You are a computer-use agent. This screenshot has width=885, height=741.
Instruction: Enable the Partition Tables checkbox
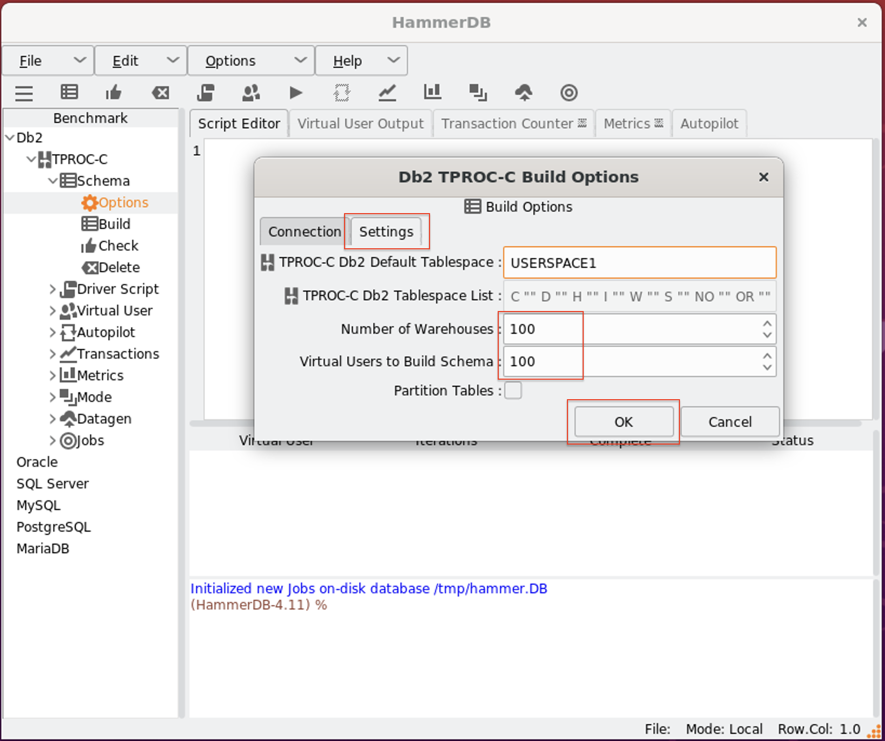coord(513,391)
